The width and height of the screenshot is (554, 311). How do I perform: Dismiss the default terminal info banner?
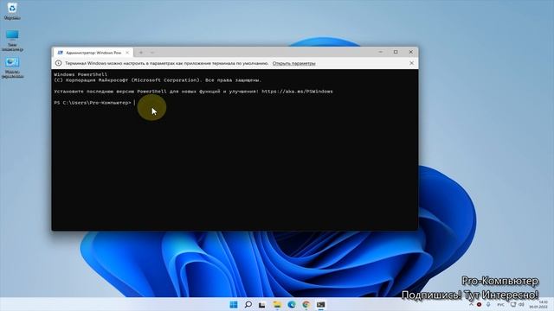click(411, 63)
